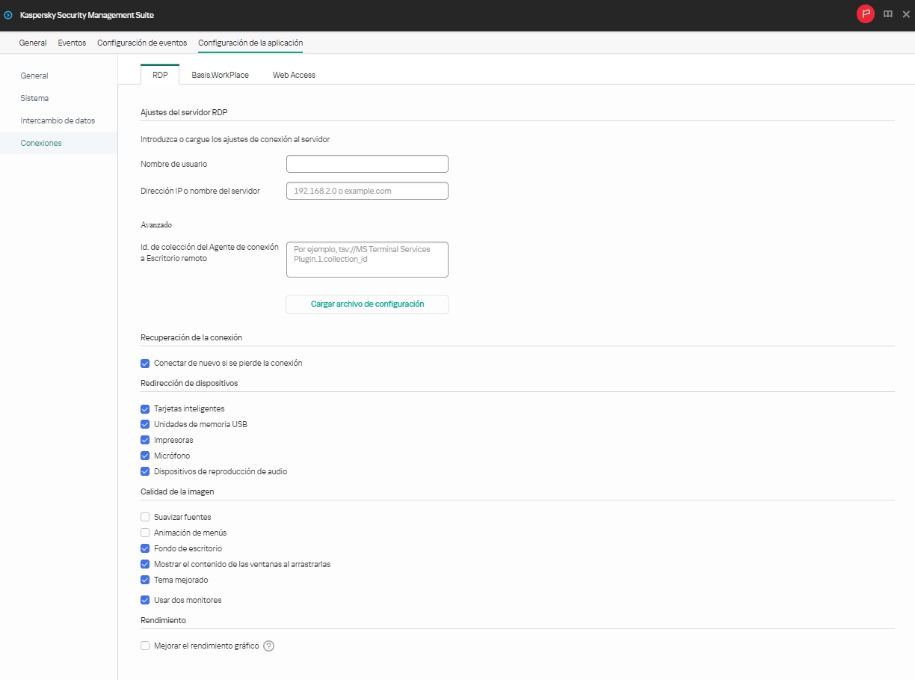Open the Web Access tab
Viewport: 915px width, 680px height.
pos(294,75)
